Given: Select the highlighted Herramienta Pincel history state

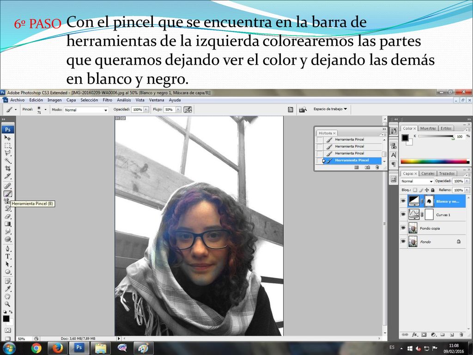Looking at the screenshot, I should click(352, 160).
